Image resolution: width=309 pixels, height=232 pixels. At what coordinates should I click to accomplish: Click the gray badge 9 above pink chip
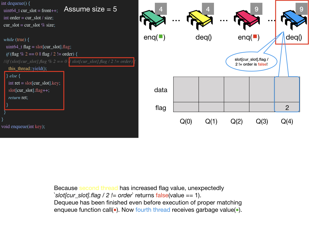tap(256, 9)
